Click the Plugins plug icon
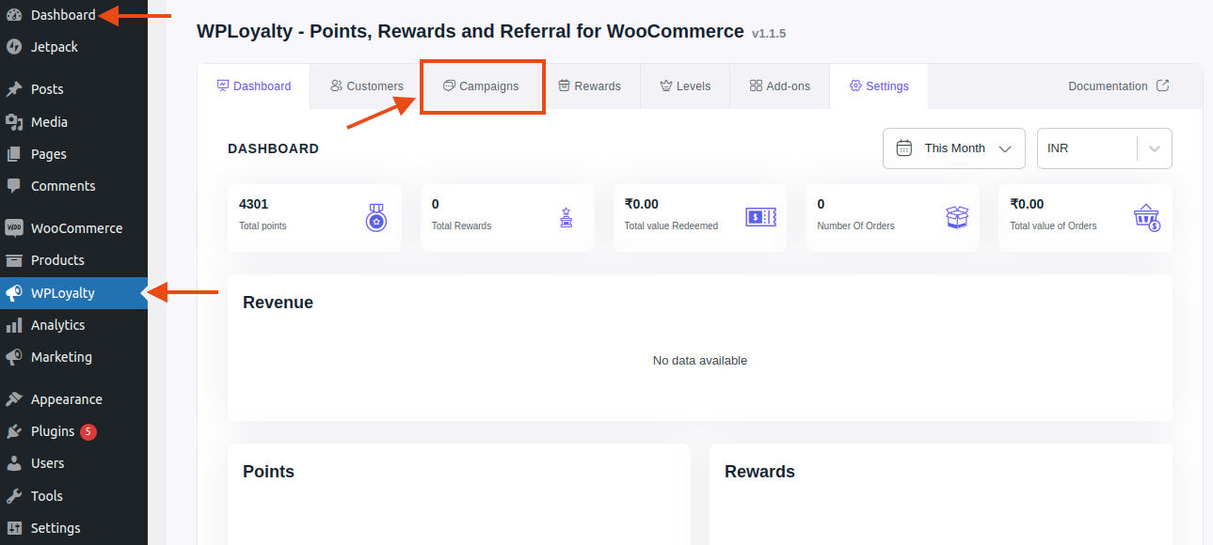1213x545 pixels. tap(14, 431)
